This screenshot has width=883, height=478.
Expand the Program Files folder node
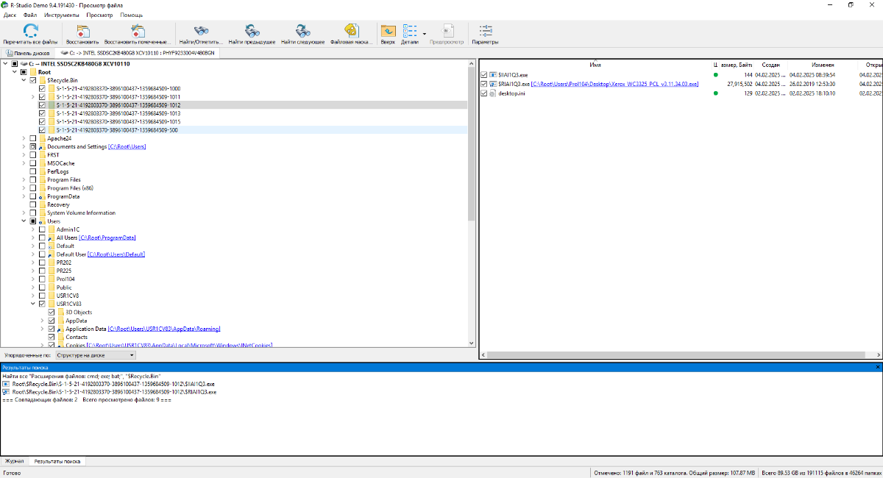click(24, 179)
